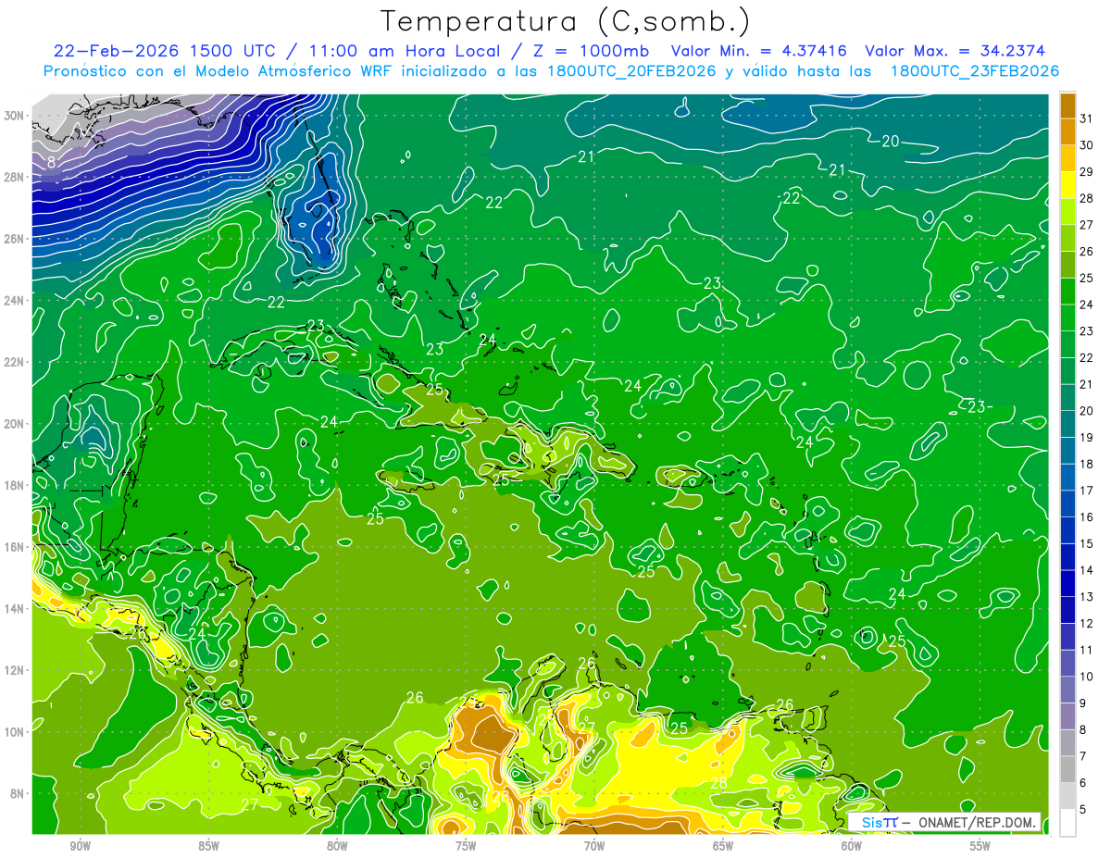Click the legend scale value 13

(x=1087, y=597)
